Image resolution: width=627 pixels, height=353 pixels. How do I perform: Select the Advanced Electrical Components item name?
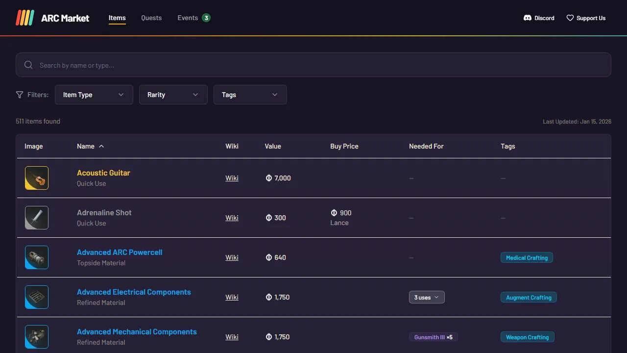pos(134,292)
